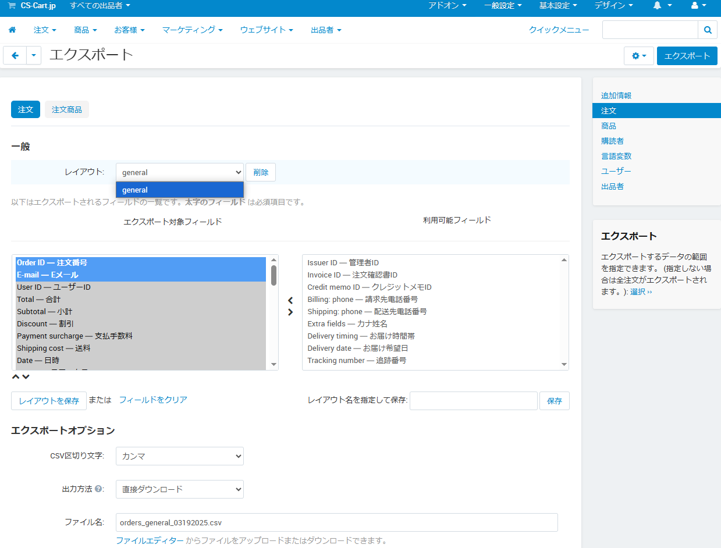The height and width of the screenshot is (548, 721).
Task: Click the search magnifier icon
Action: coord(707,30)
